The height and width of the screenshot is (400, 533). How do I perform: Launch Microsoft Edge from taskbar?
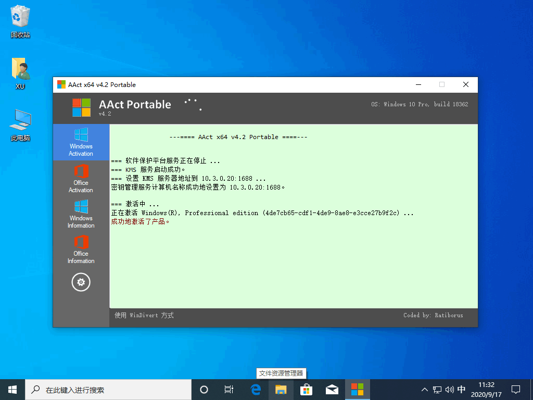tap(256, 390)
